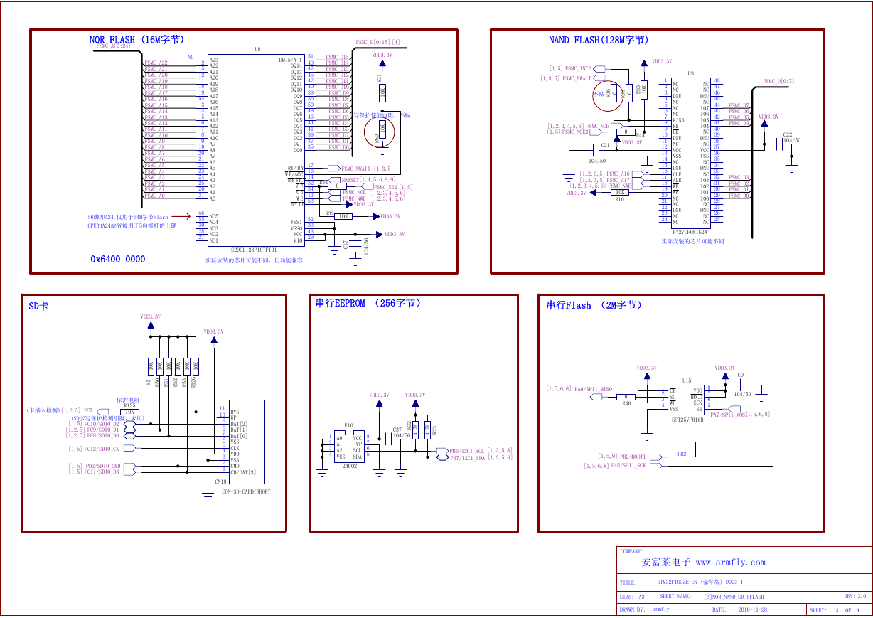The height and width of the screenshot is (618, 873).
Task: Click the '24C02' EEPROM part label
Action: coord(349,467)
